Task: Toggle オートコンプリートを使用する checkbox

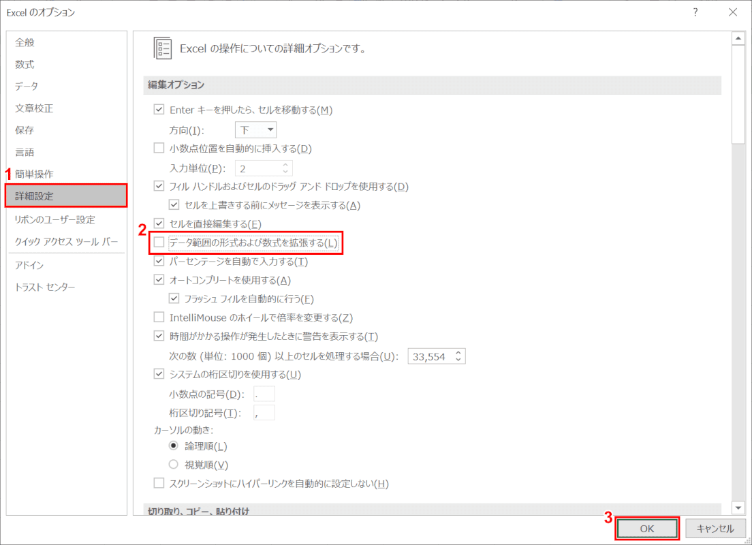Action: pos(159,280)
